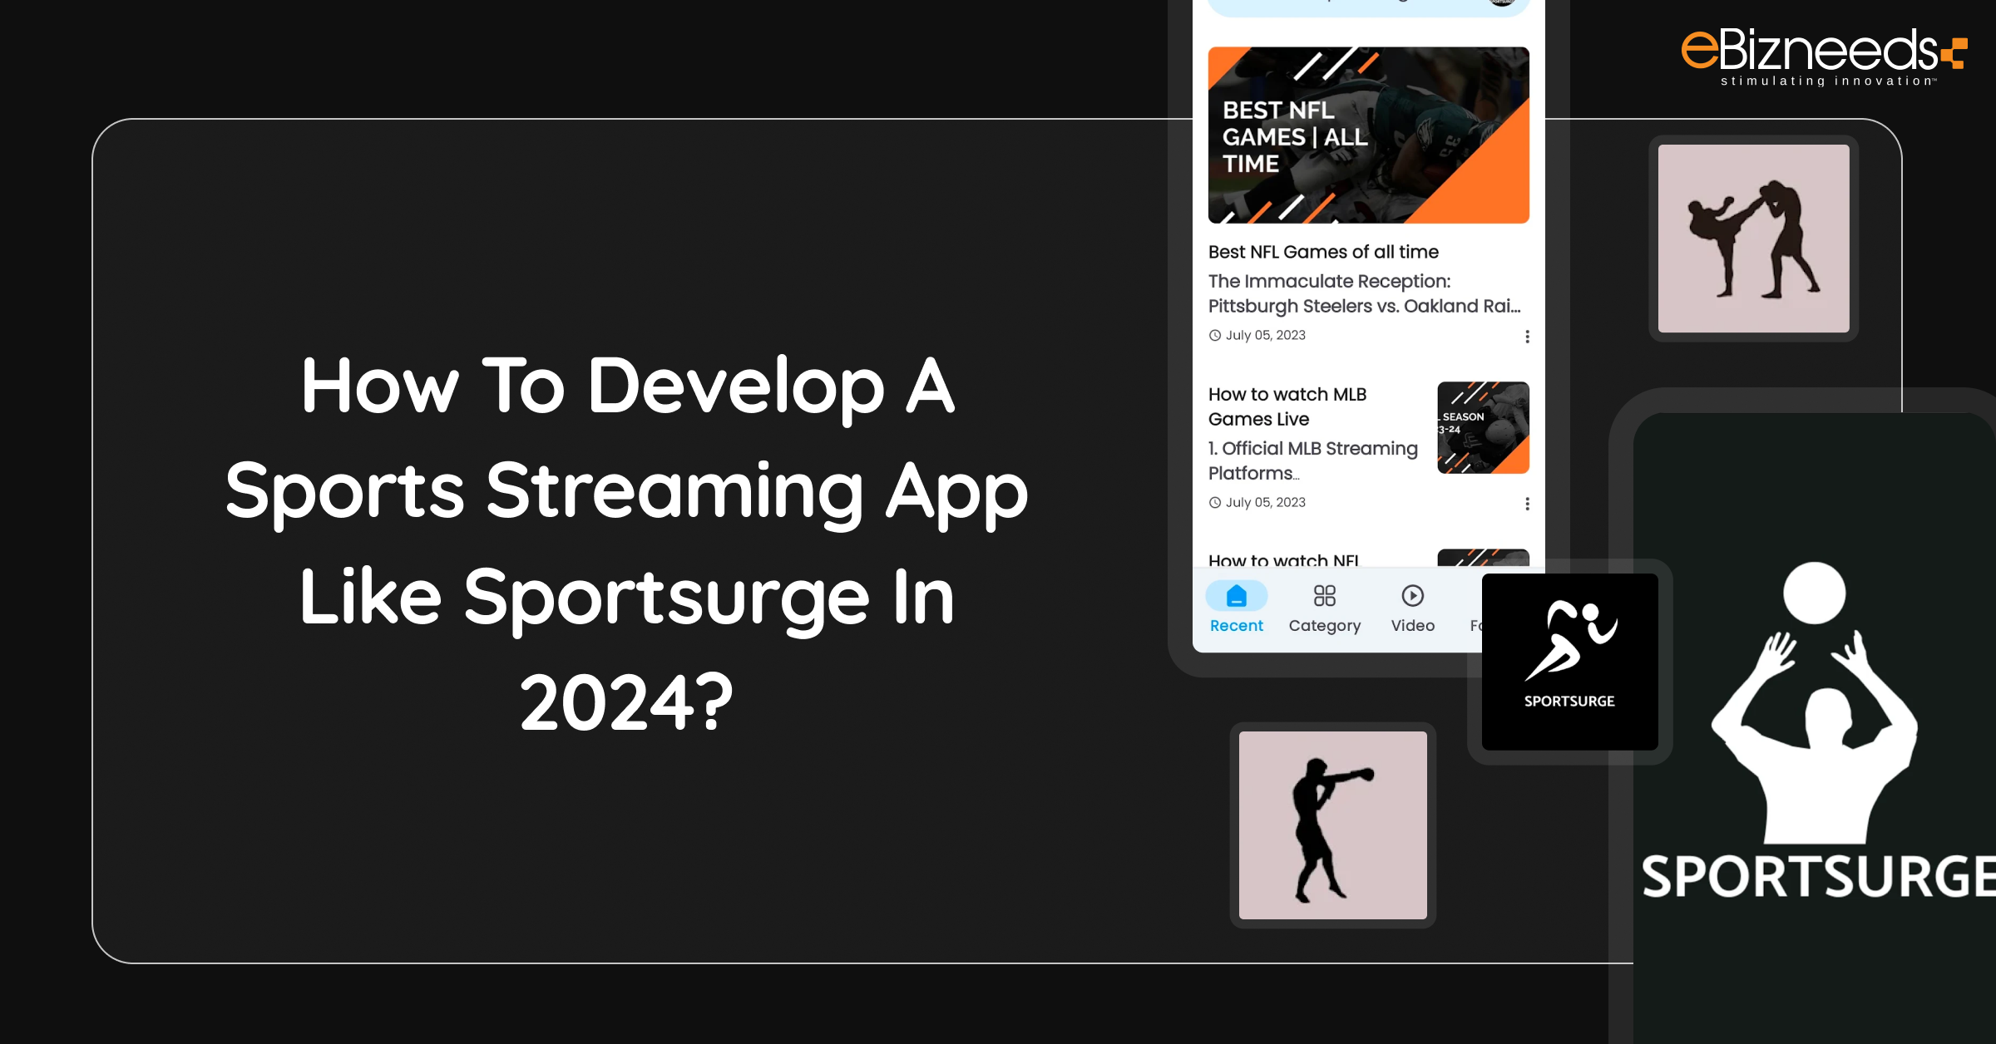Open the partially visible 'How to watch NFL' article

point(1283,560)
